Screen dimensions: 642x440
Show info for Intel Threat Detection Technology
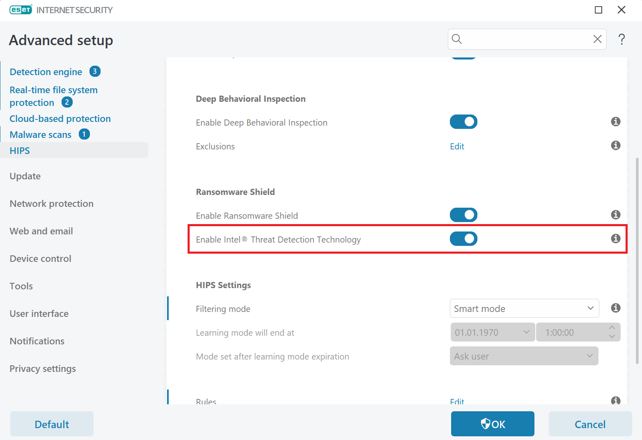pos(615,238)
